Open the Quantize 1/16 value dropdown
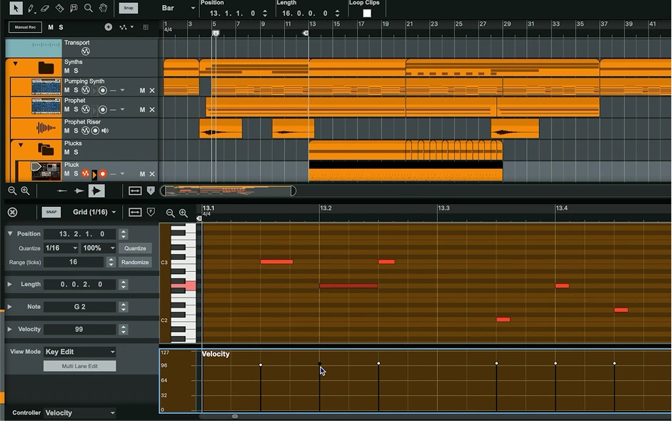Screen dimensions: 672x421 (61, 248)
